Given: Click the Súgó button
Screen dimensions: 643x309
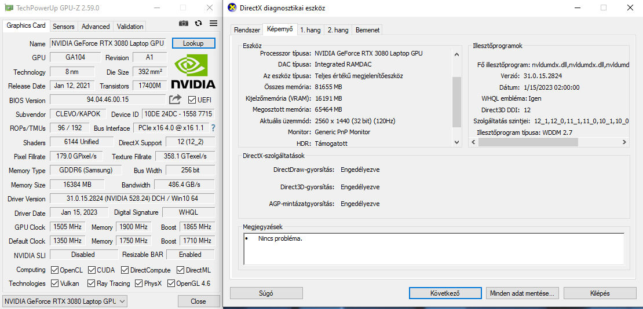Looking at the screenshot, I should [x=266, y=293].
